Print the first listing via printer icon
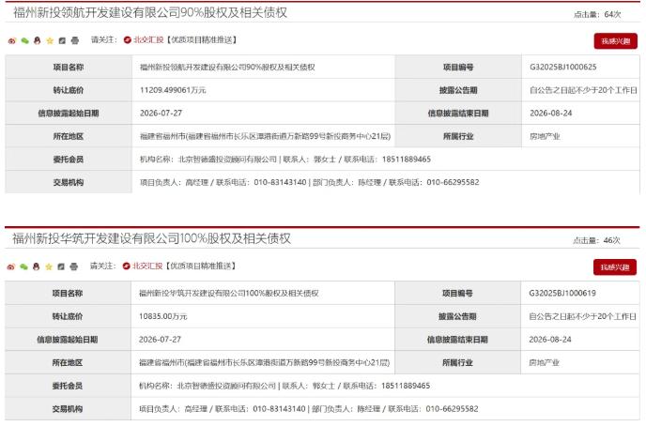 tap(74, 40)
